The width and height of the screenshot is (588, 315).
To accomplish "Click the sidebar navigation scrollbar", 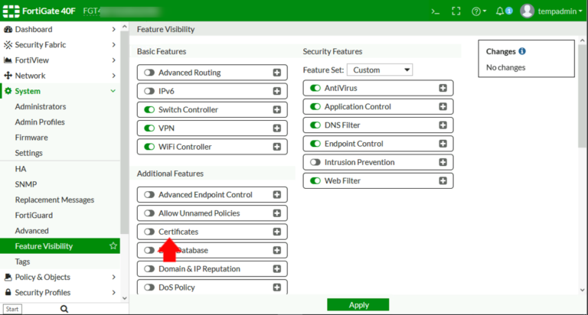I will (125, 131).
